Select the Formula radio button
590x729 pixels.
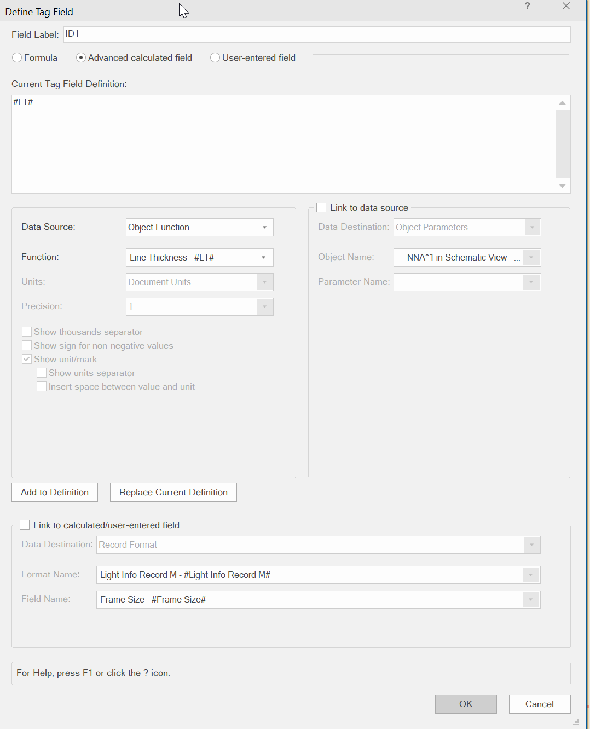[x=18, y=58]
